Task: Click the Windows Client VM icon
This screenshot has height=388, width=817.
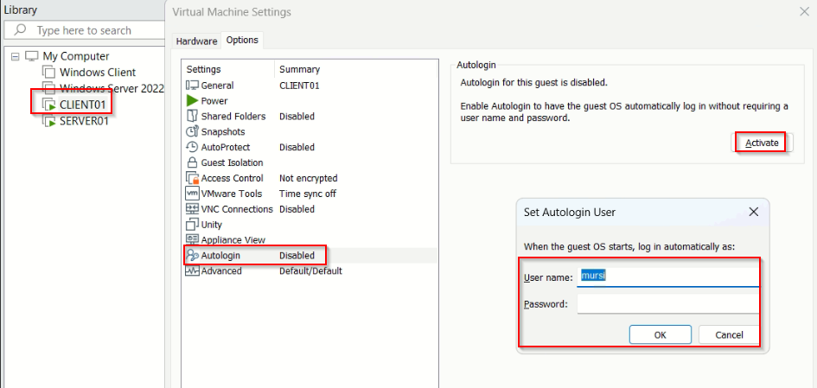Action: pyautogui.click(x=49, y=73)
